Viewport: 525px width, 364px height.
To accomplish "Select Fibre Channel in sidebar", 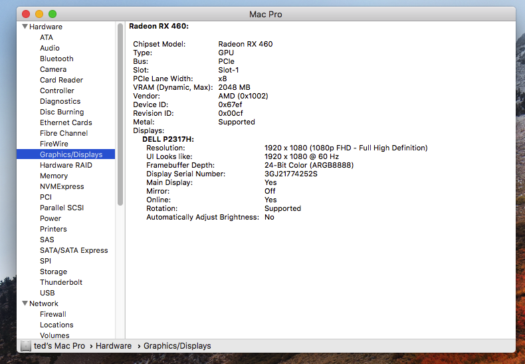I will coord(64,133).
